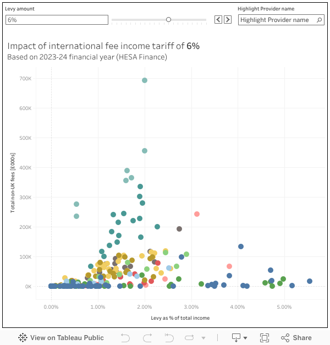Click the Revert icon in toolbar

coord(169,338)
